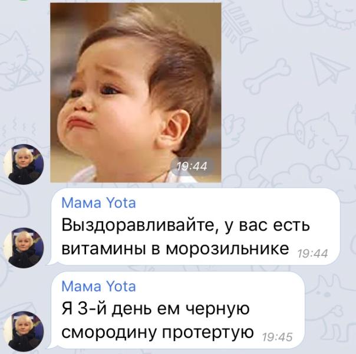Open the crying baby photo message

point(136,93)
